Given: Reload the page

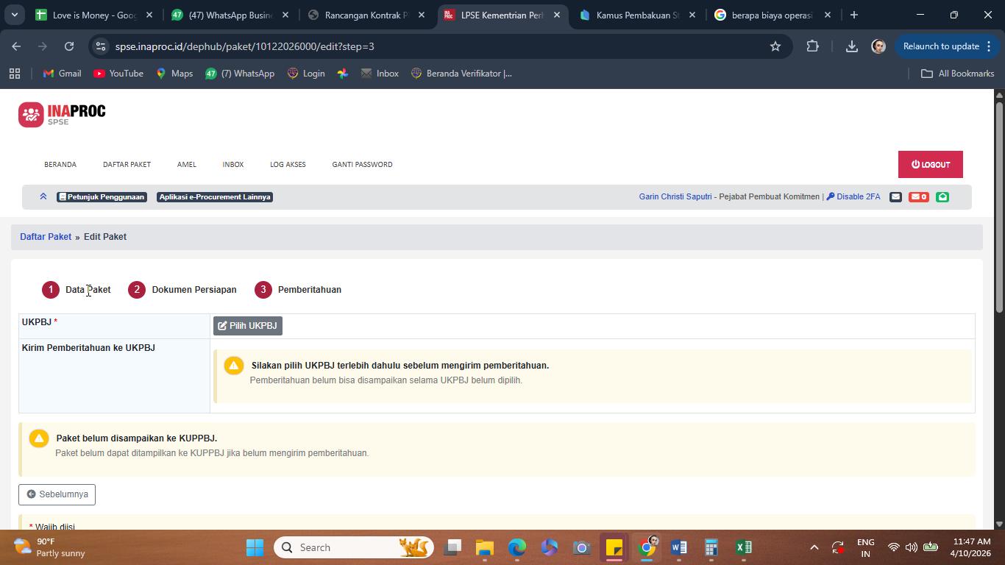Looking at the screenshot, I should pyautogui.click(x=69, y=46).
